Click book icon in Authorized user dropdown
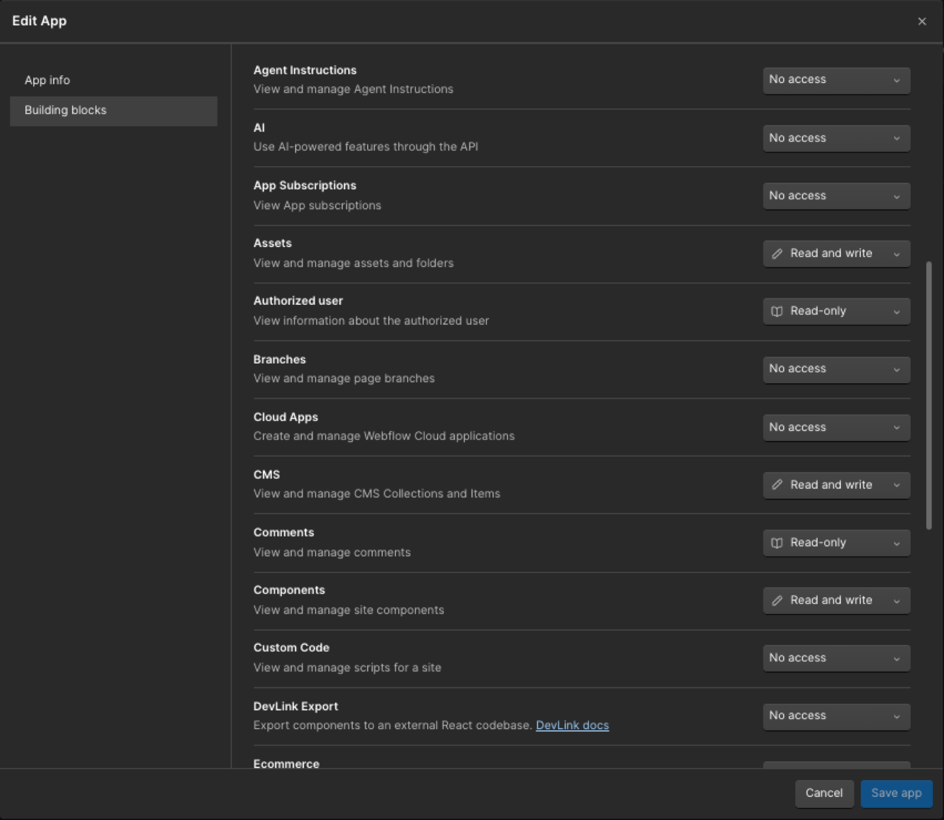Image resolution: width=944 pixels, height=820 pixels. [x=777, y=311]
